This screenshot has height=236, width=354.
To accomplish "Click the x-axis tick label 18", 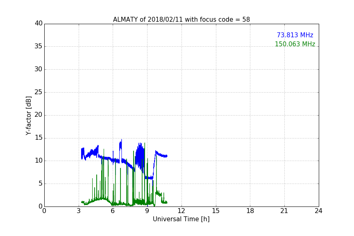I will click(x=250, y=211).
